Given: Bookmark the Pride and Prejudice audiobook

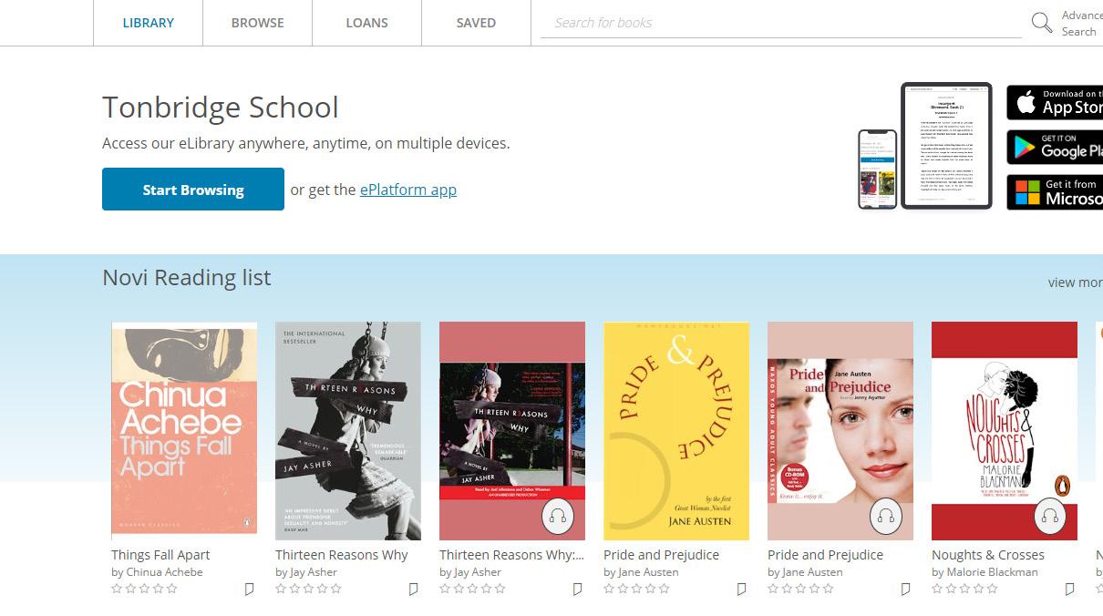Looking at the screenshot, I should (905, 590).
